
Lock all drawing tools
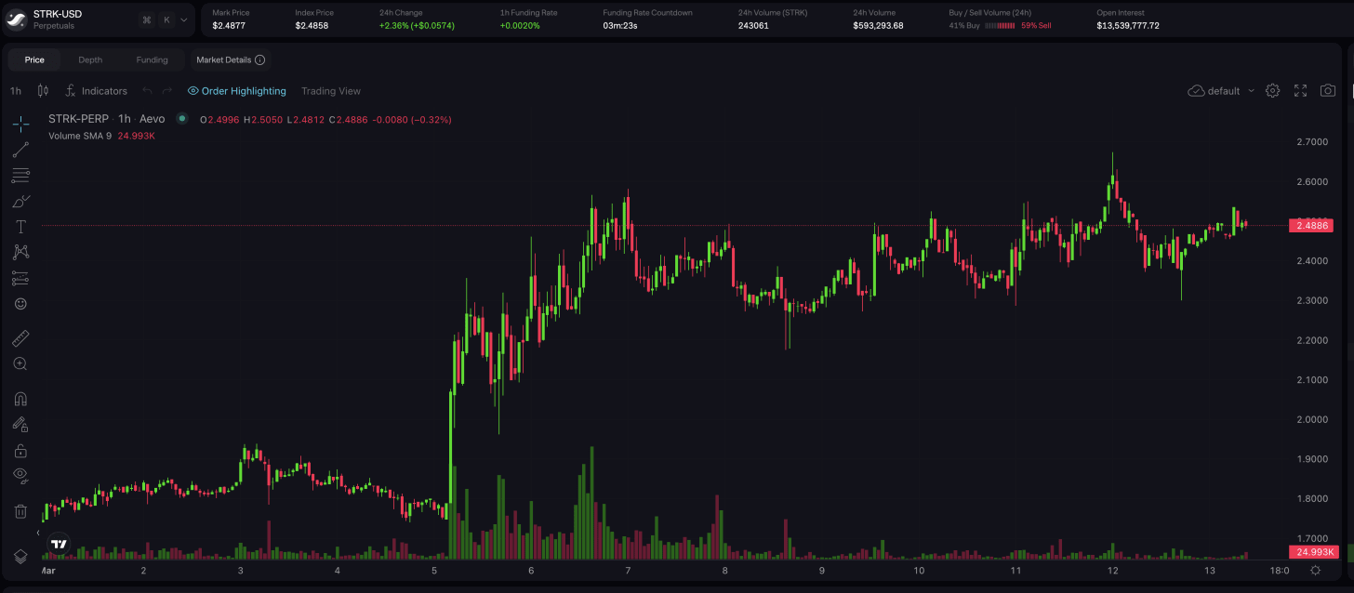20,451
